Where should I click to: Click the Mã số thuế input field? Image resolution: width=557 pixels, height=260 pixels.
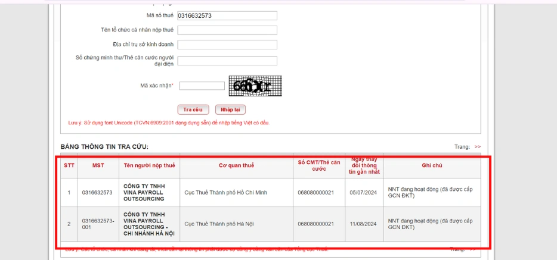(227, 16)
